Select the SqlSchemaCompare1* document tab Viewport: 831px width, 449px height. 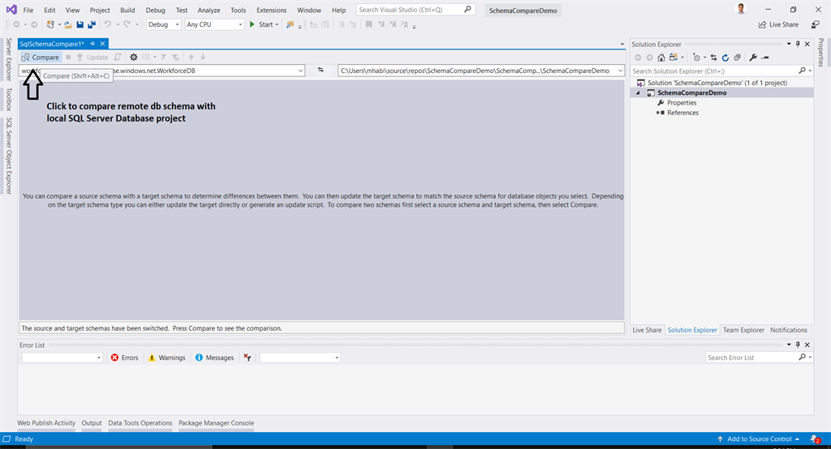[x=51, y=44]
